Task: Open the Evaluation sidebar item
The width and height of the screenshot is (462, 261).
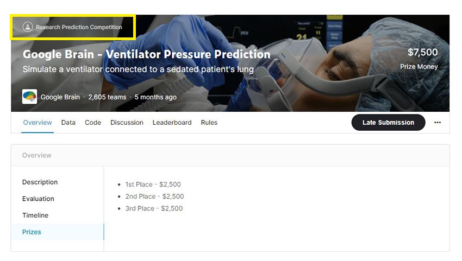Action: pos(38,199)
